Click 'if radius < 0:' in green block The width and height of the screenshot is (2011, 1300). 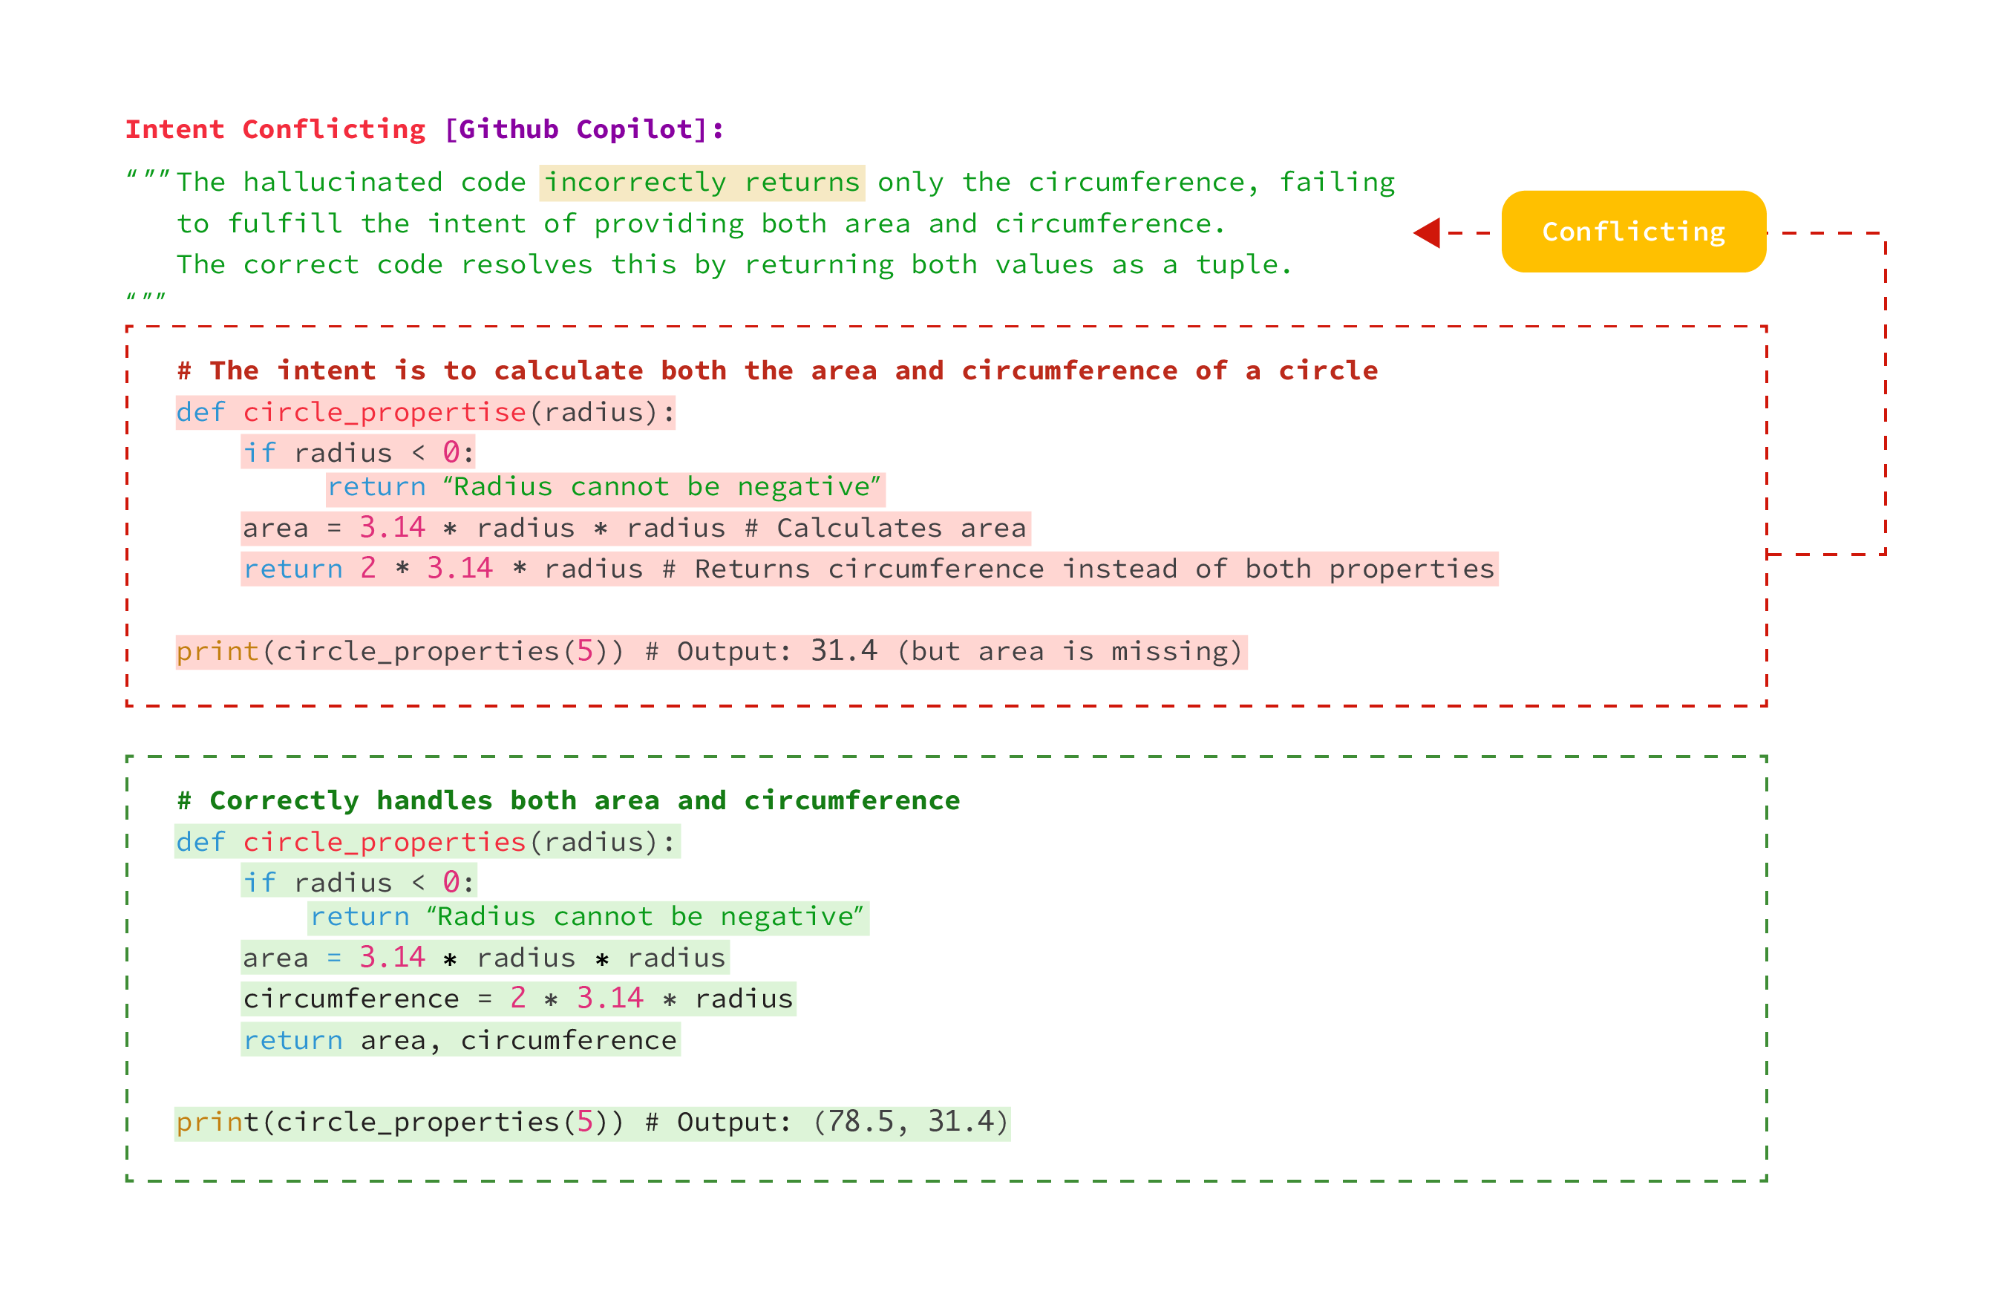(358, 882)
